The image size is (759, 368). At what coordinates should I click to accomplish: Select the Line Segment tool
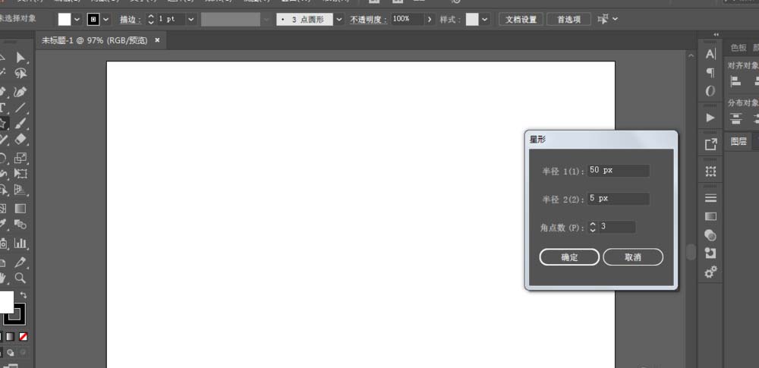(20, 108)
